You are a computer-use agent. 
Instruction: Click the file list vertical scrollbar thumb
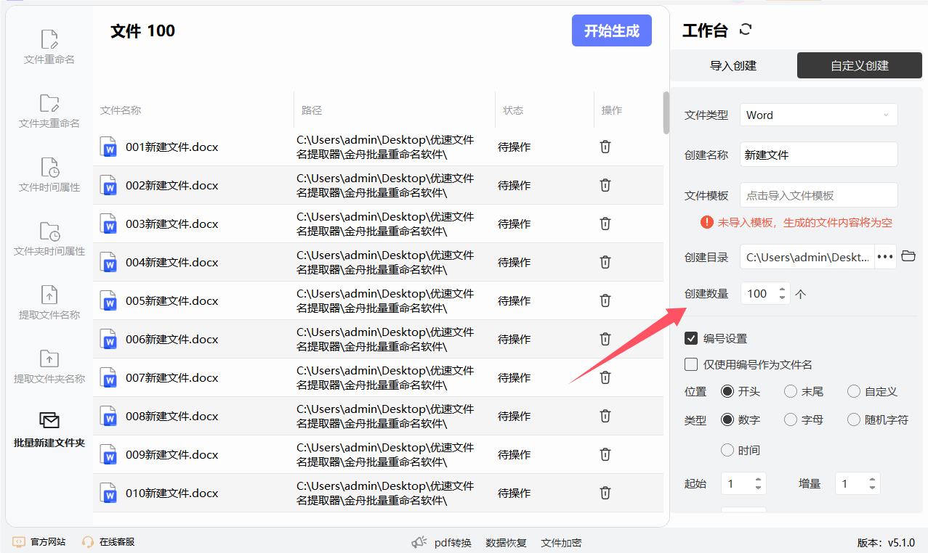[x=666, y=112]
